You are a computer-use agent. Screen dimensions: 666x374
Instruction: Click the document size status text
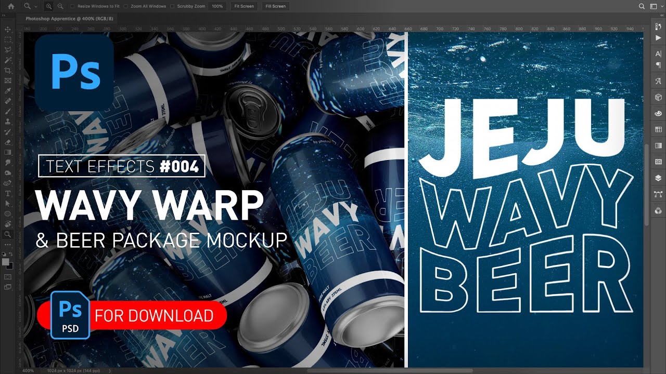click(74, 370)
